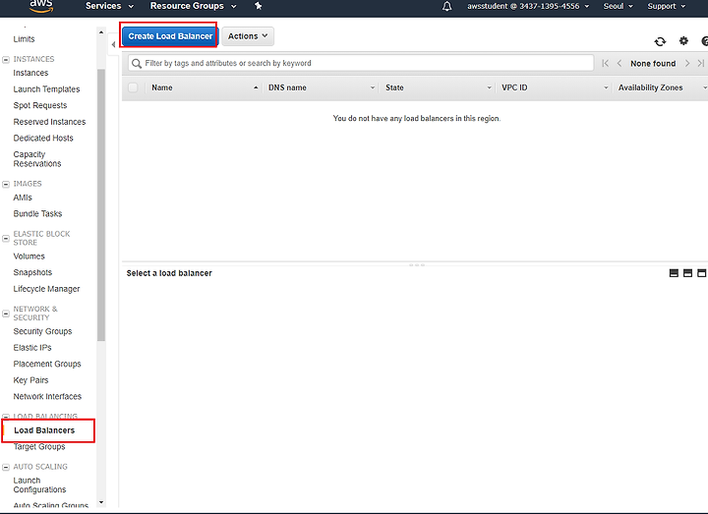Viewport: 708px width, 514px height.
Task: Click sidebar scrollbar down arrow
Action: coord(101,502)
